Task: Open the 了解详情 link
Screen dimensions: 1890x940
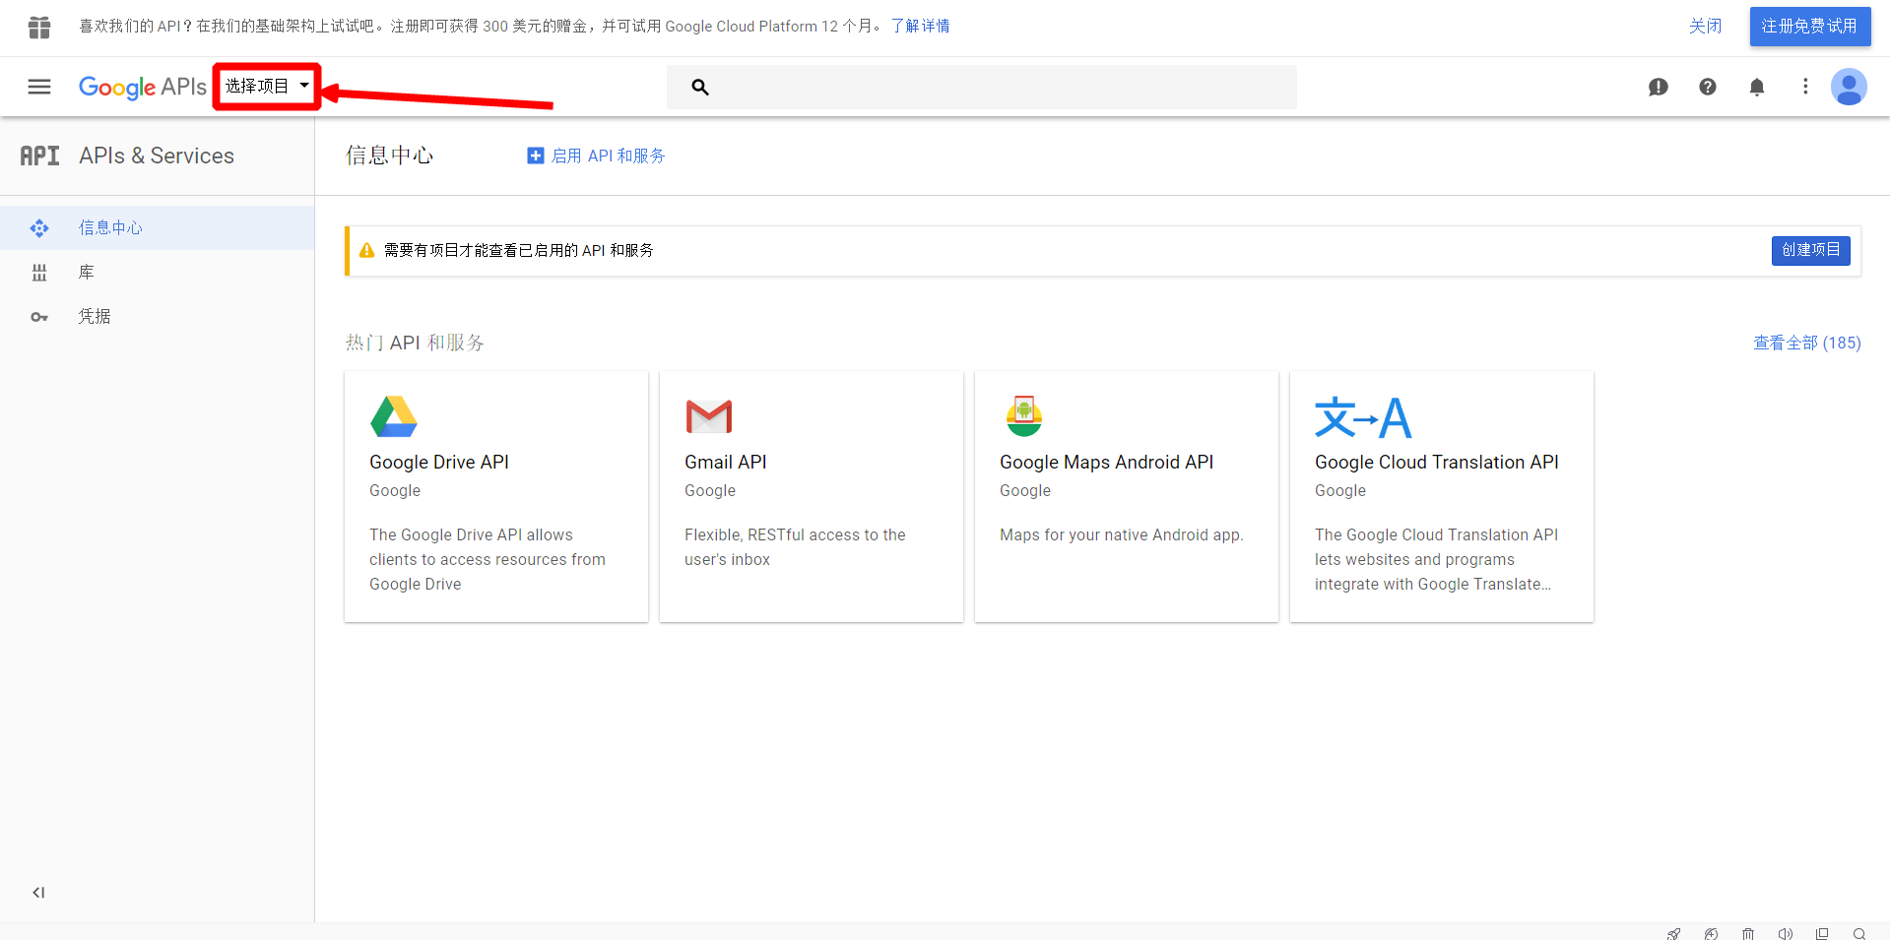Action: click(920, 27)
